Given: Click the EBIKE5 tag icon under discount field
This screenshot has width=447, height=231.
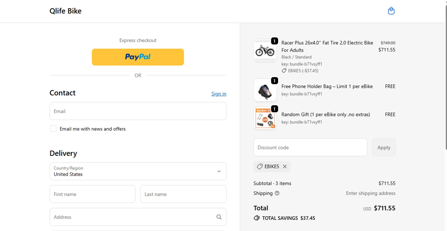Looking at the screenshot, I should 260,167.
